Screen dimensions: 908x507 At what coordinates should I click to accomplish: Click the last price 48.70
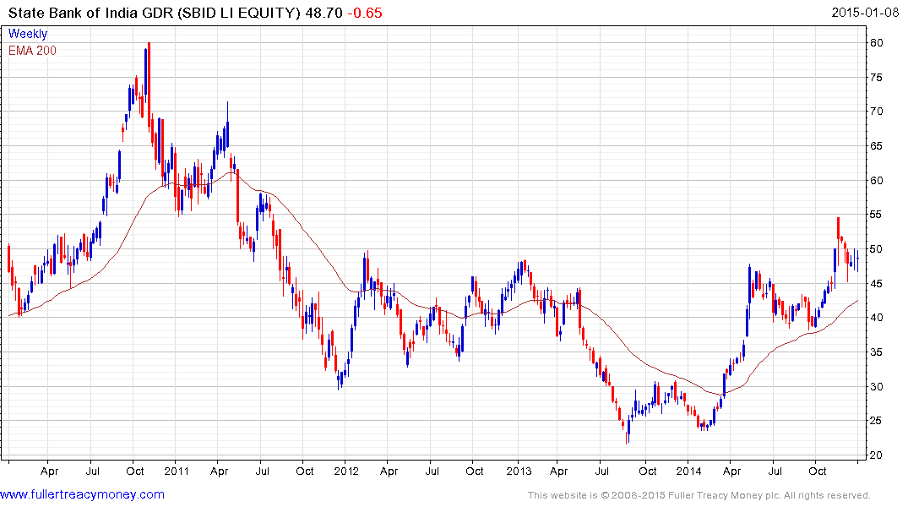[x=324, y=13]
